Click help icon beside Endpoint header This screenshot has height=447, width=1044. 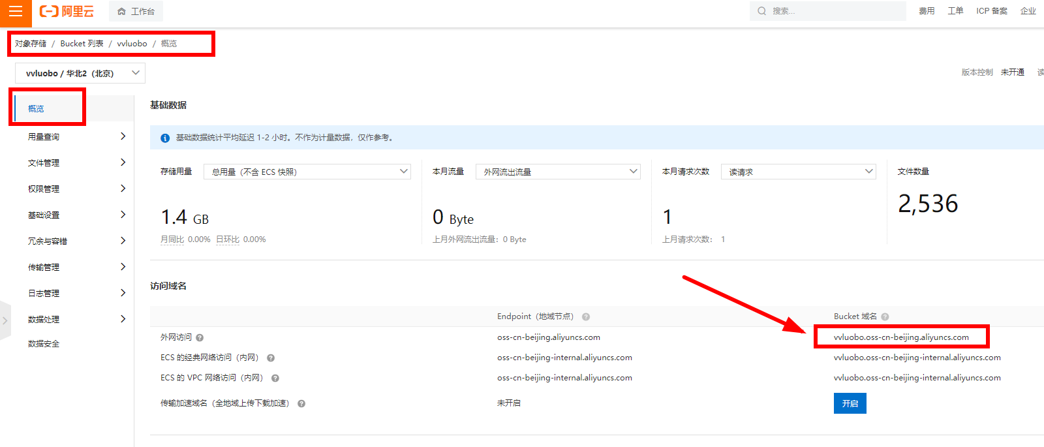[x=586, y=316]
